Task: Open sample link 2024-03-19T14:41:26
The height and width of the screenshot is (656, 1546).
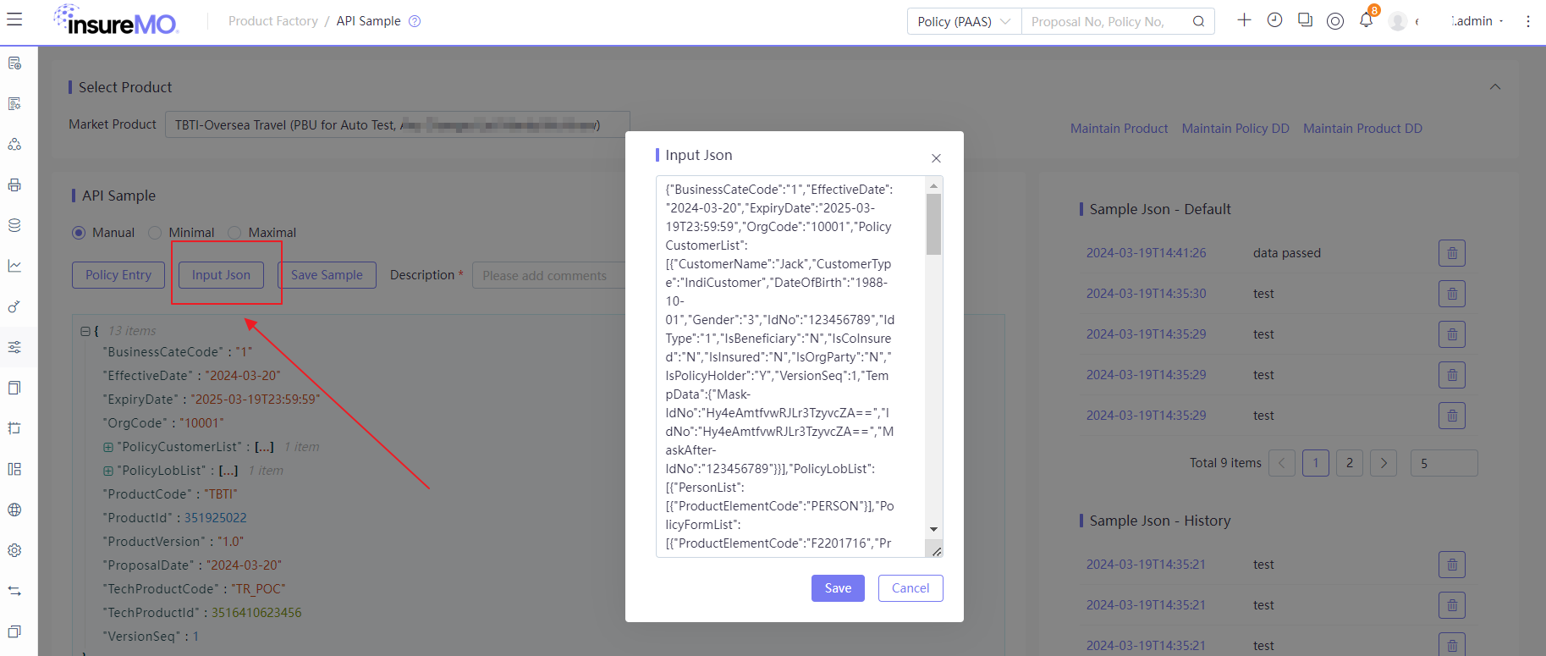Action: click(x=1146, y=253)
